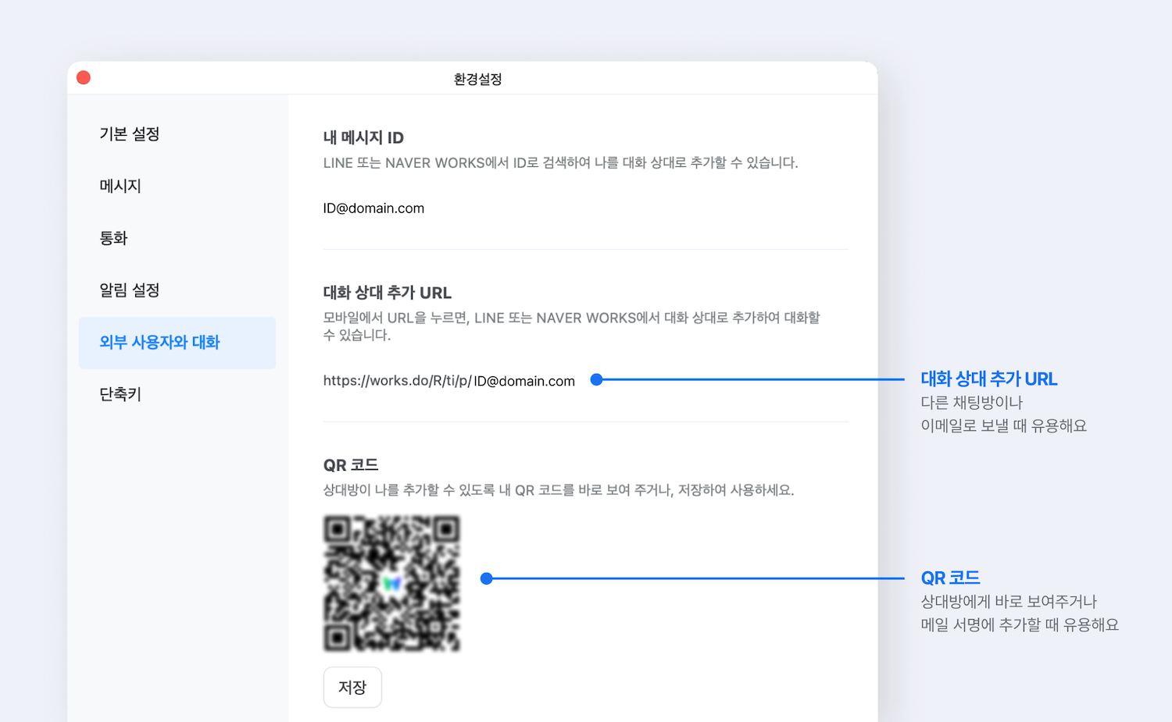Open the 외부 사용자와 대화 section
1172x722 pixels.
(159, 342)
